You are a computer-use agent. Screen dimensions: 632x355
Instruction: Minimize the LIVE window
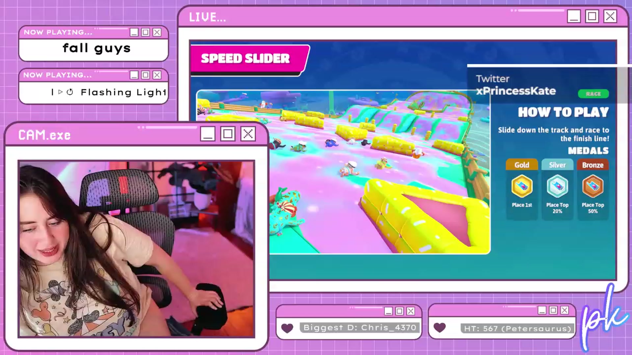pos(574,16)
